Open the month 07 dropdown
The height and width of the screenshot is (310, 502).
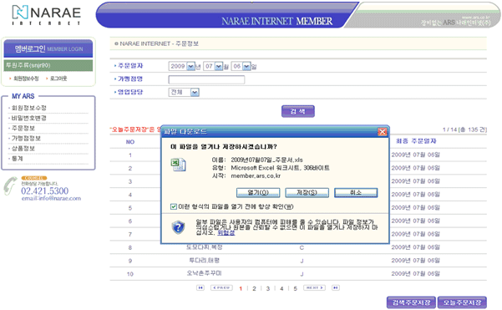[219, 66]
